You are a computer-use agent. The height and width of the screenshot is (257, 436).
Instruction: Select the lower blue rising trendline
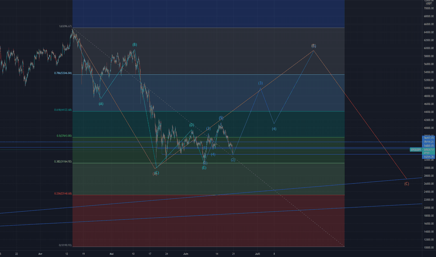click(x=211, y=215)
